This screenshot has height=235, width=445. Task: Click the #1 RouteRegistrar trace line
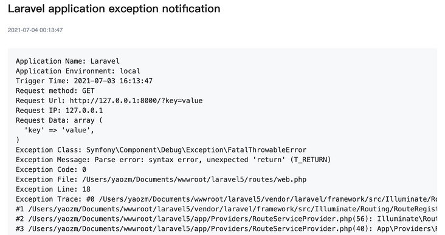pos(226,209)
